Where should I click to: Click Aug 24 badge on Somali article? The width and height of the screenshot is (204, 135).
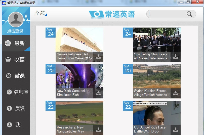[51, 33]
